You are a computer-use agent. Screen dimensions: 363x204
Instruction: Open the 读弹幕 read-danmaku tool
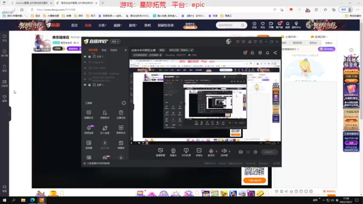point(88,145)
